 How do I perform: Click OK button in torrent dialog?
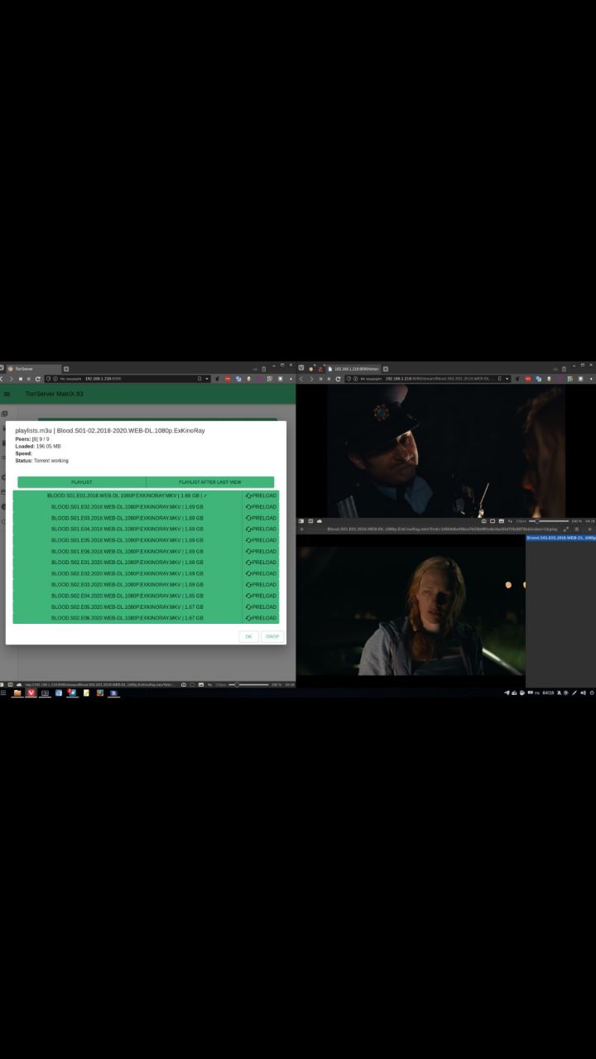tap(248, 636)
